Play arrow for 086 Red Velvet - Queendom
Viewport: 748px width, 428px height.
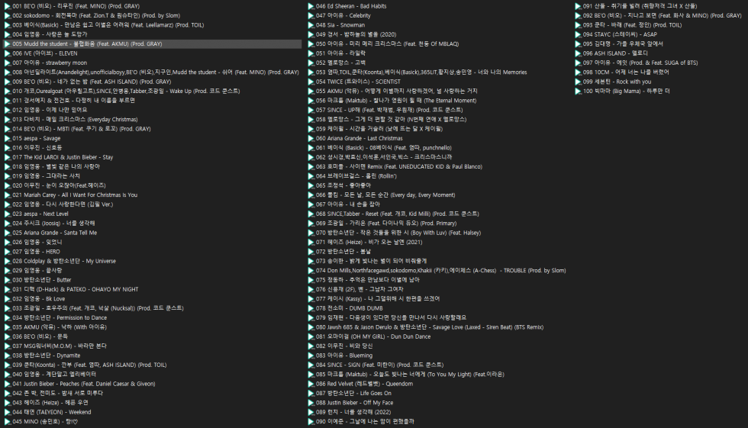[311, 384]
